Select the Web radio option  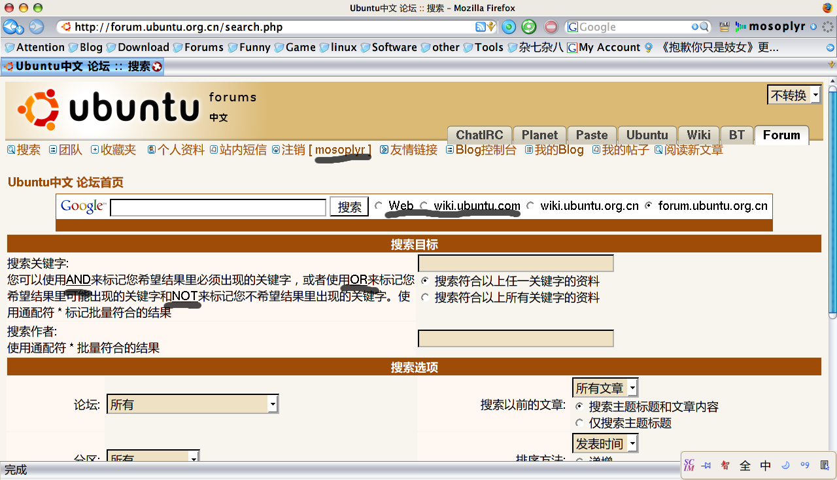[379, 206]
